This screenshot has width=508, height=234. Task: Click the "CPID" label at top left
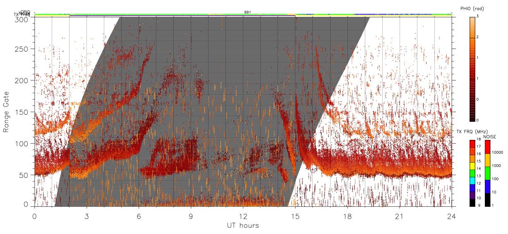25,12
